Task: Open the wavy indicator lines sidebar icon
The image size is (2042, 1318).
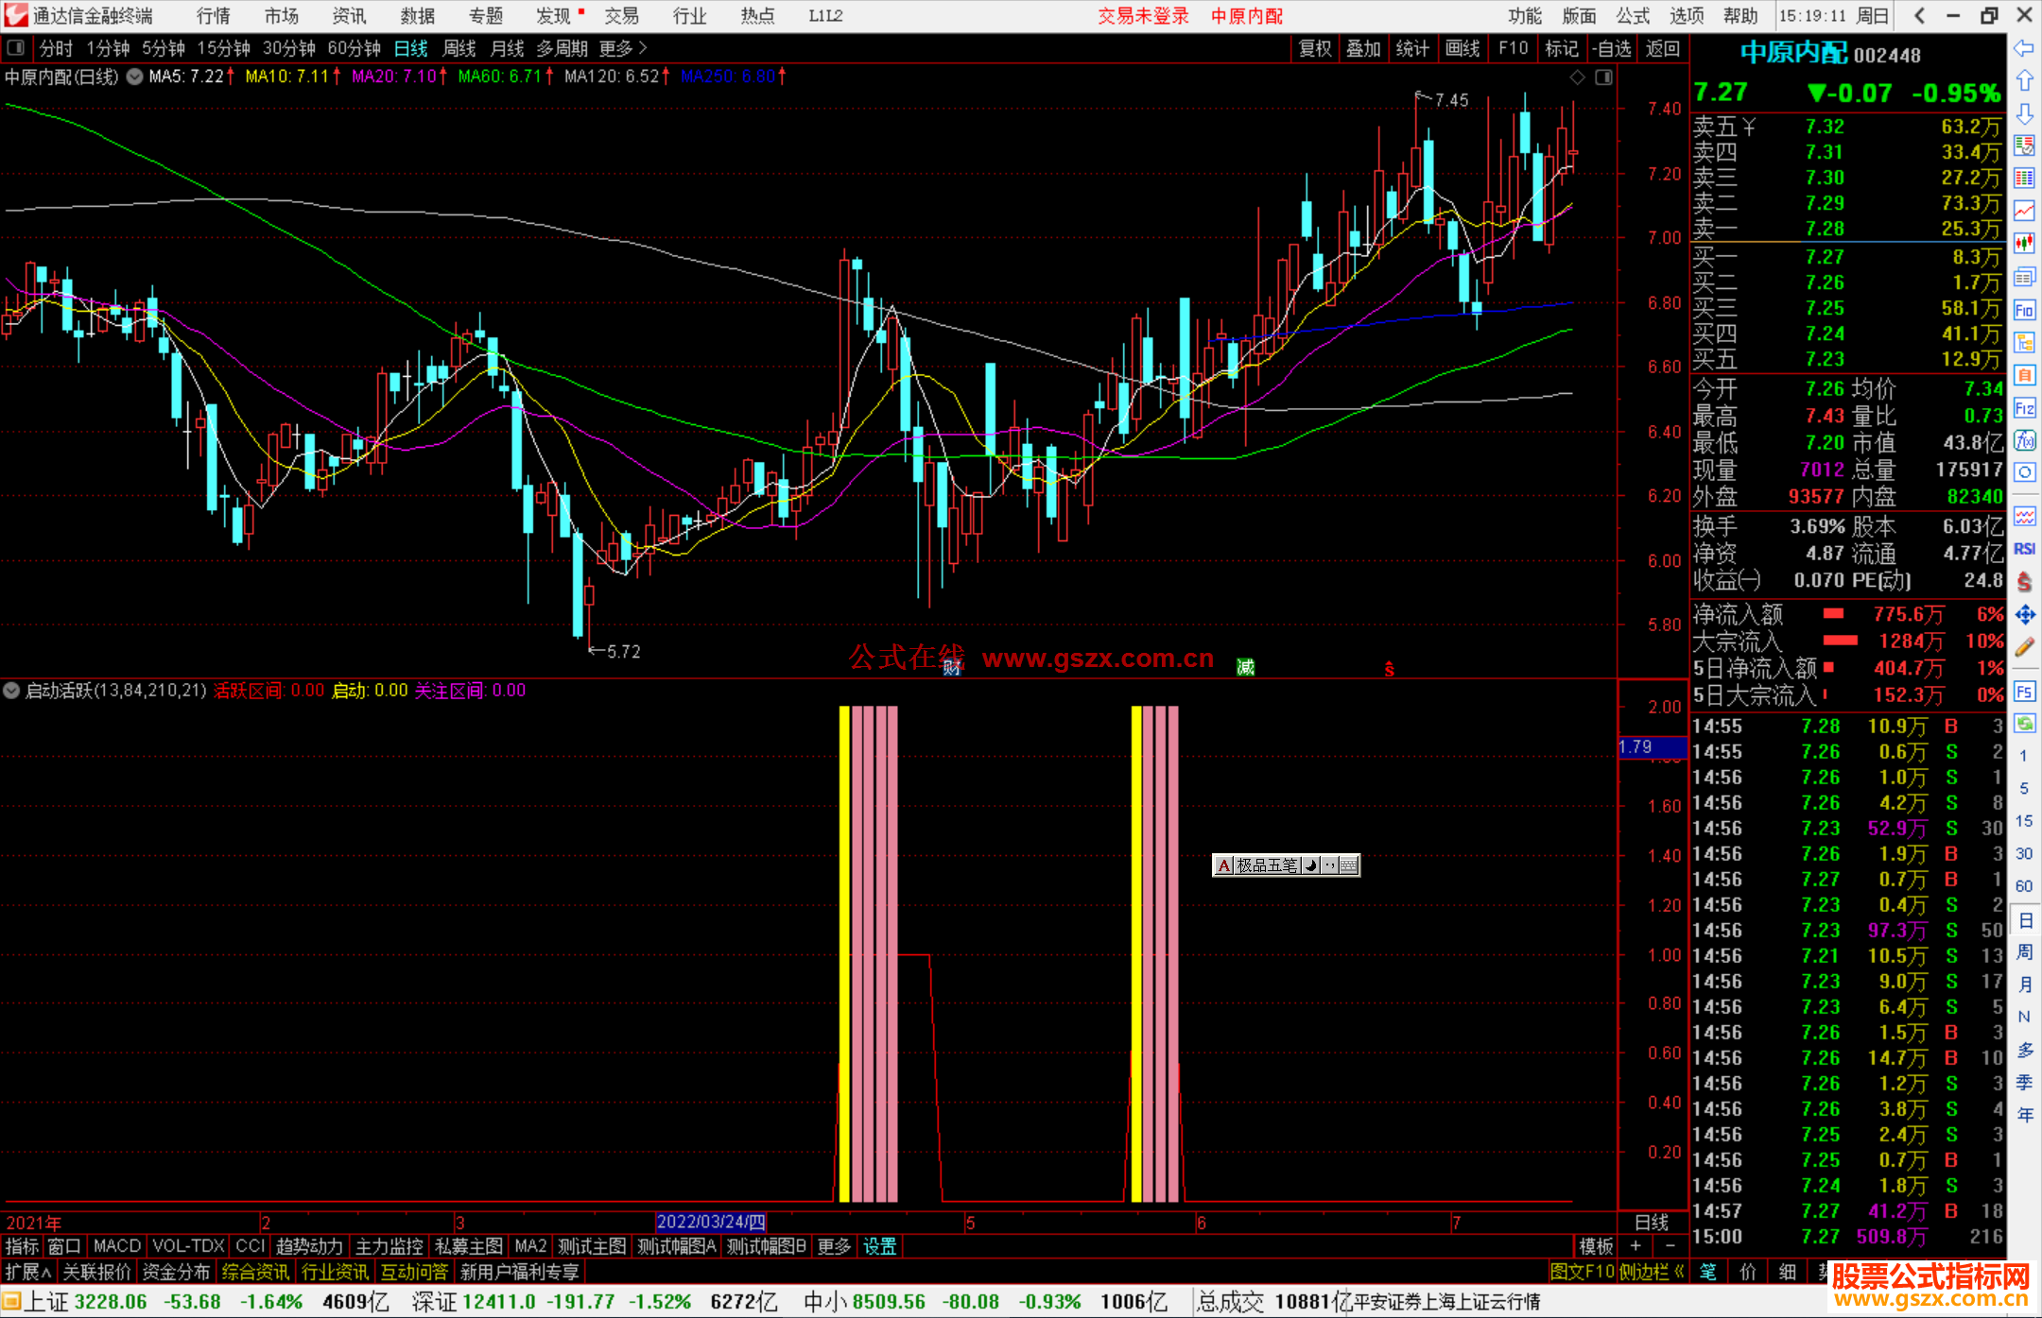Action: [2024, 516]
